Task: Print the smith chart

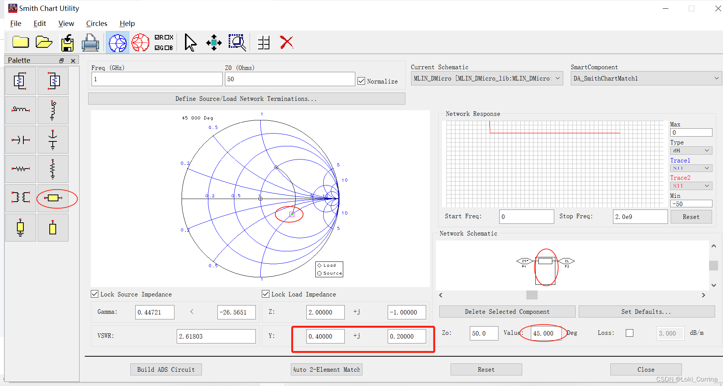Action: [x=90, y=43]
